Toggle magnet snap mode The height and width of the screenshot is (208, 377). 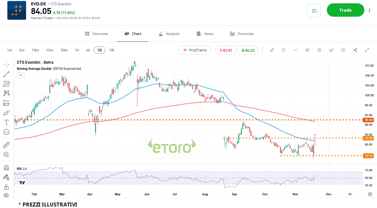point(6,168)
